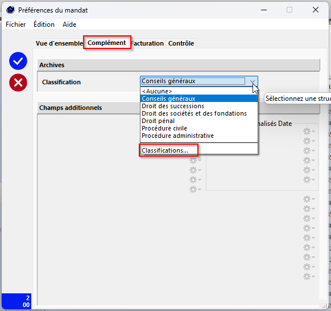Confirm with the blue checkmark icon

pyautogui.click(x=18, y=61)
